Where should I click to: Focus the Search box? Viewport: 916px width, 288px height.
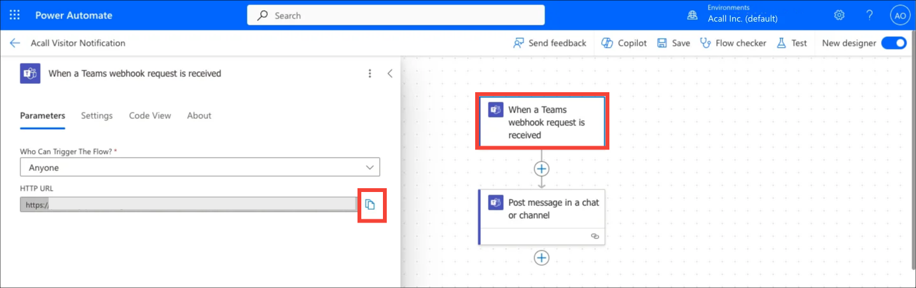(x=396, y=15)
